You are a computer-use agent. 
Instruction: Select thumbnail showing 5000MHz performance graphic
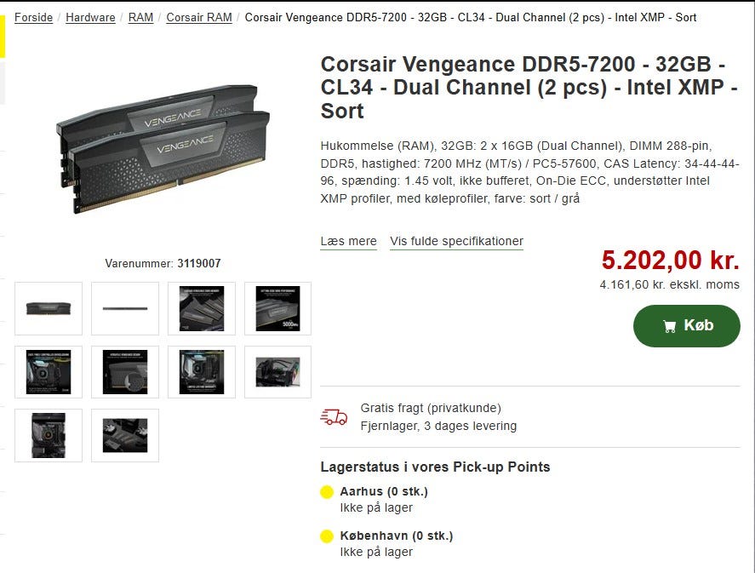[x=277, y=309]
